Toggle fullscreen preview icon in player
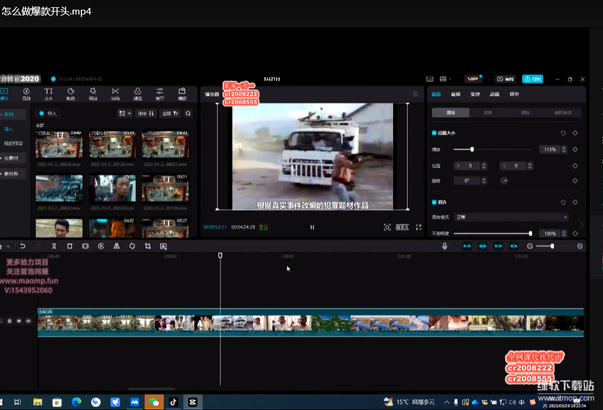 point(419,227)
